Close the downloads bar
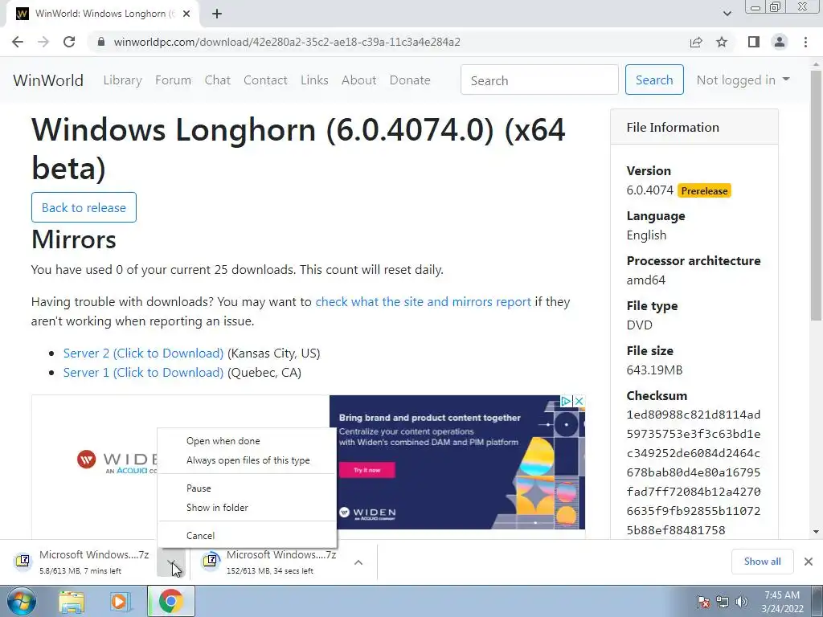Viewport: 823px width, 617px height. tap(809, 562)
